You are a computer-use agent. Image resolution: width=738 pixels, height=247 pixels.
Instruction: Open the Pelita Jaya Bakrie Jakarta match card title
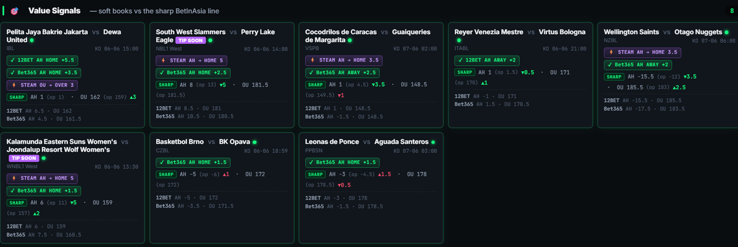pyautogui.click(x=64, y=36)
